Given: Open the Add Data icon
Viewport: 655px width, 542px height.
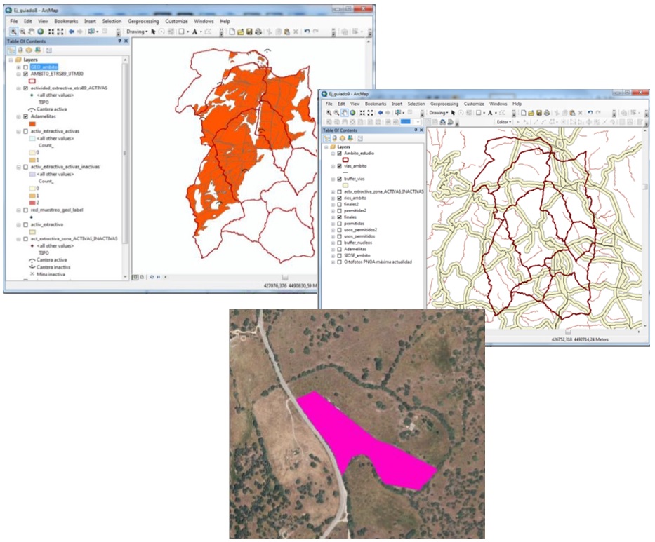Looking at the screenshot, I should pos(286,32).
